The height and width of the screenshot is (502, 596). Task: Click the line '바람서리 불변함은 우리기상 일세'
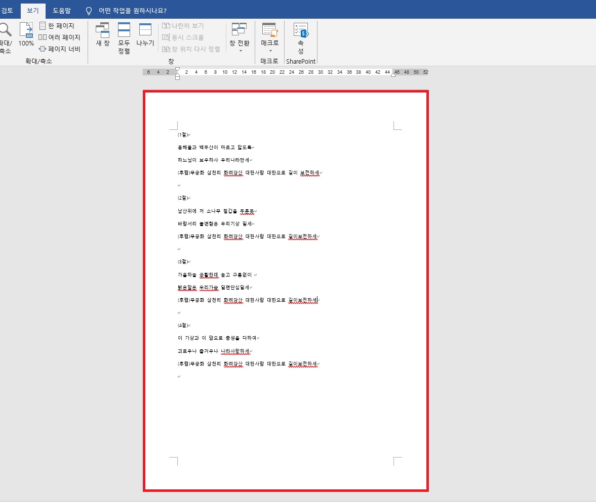pyautogui.click(x=215, y=224)
